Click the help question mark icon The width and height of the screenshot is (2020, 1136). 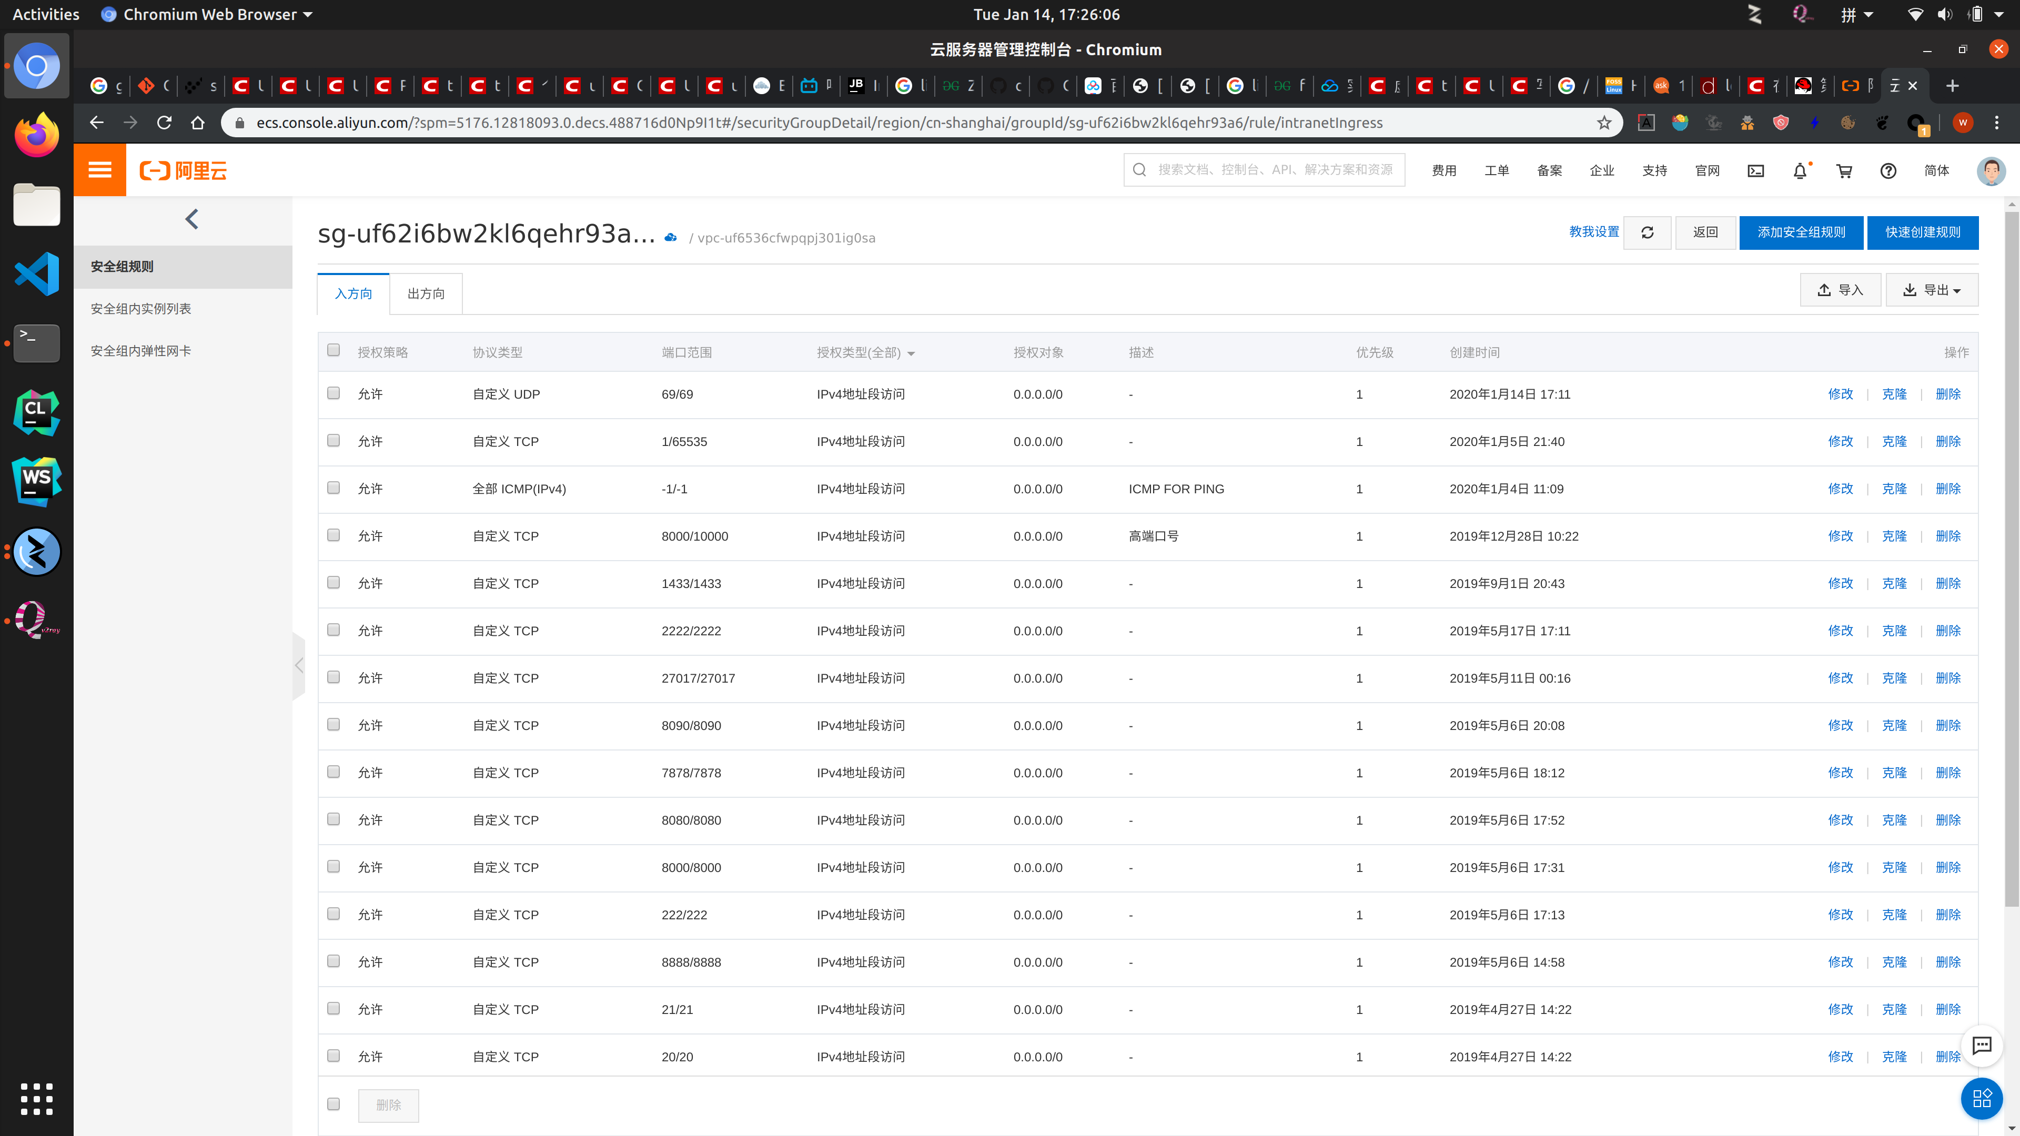(x=1888, y=170)
